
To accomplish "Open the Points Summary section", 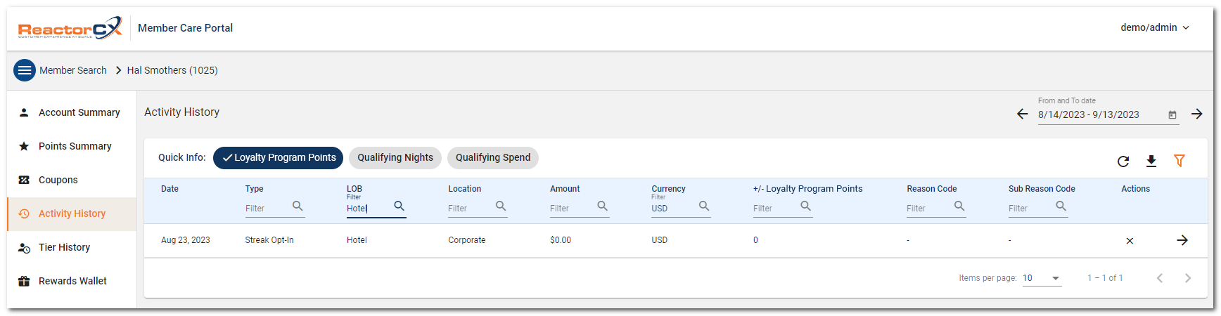I will 75,146.
